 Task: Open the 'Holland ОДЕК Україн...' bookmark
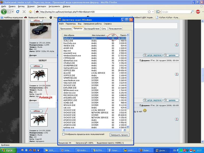point(143,17)
